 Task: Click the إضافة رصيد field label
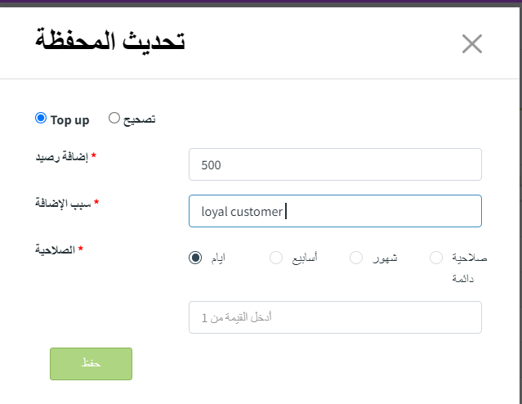pyautogui.click(x=61, y=157)
